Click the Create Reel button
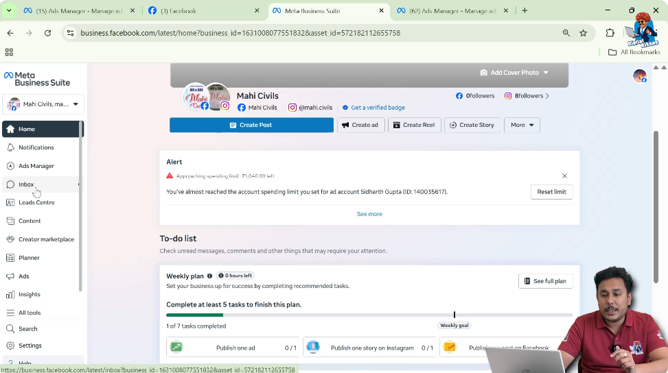 [414, 125]
